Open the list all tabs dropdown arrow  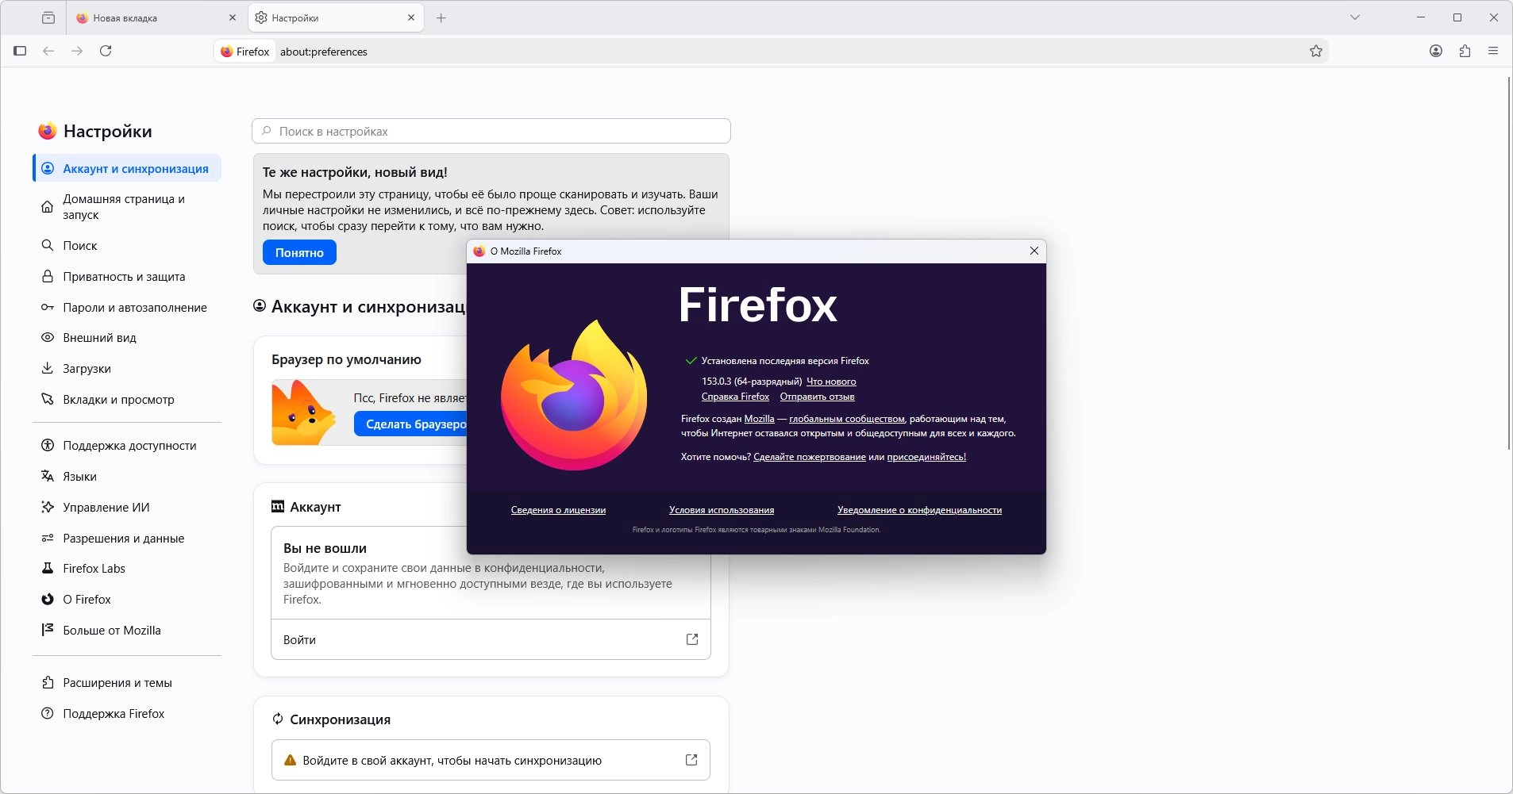click(1355, 17)
